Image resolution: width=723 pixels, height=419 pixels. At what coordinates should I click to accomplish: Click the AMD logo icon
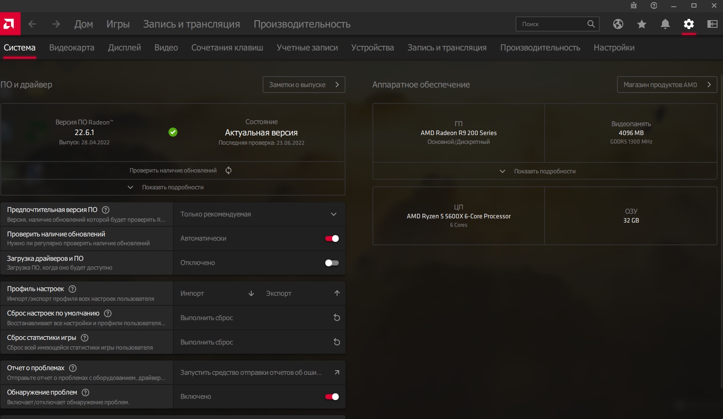(x=10, y=24)
